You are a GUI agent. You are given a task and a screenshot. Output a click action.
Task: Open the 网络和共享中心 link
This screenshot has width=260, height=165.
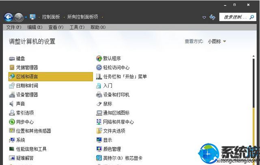118,122
